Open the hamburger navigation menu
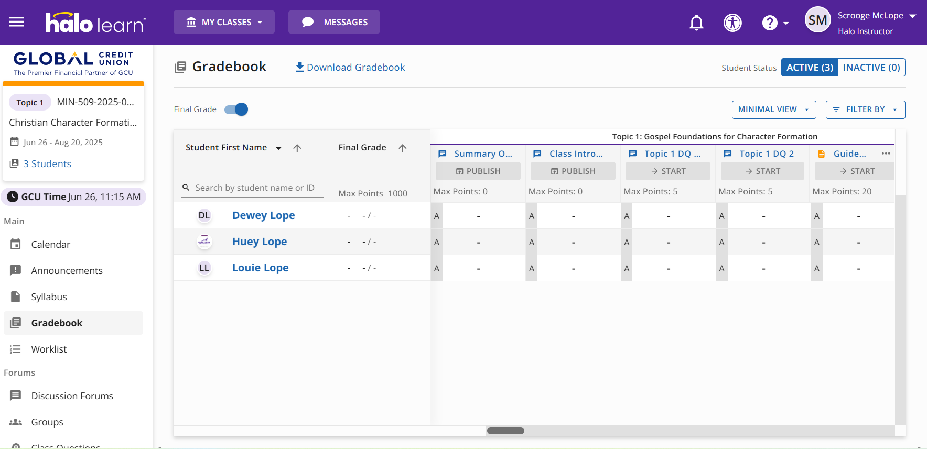This screenshot has width=927, height=449. tap(16, 22)
